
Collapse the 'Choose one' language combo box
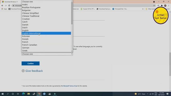(x=47, y=54)
